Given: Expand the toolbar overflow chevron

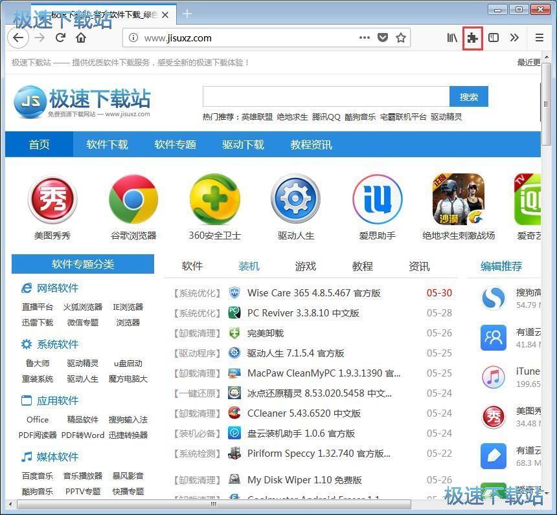Looking at the screenshot, I should pyautogui.click(x=514, y=38).
